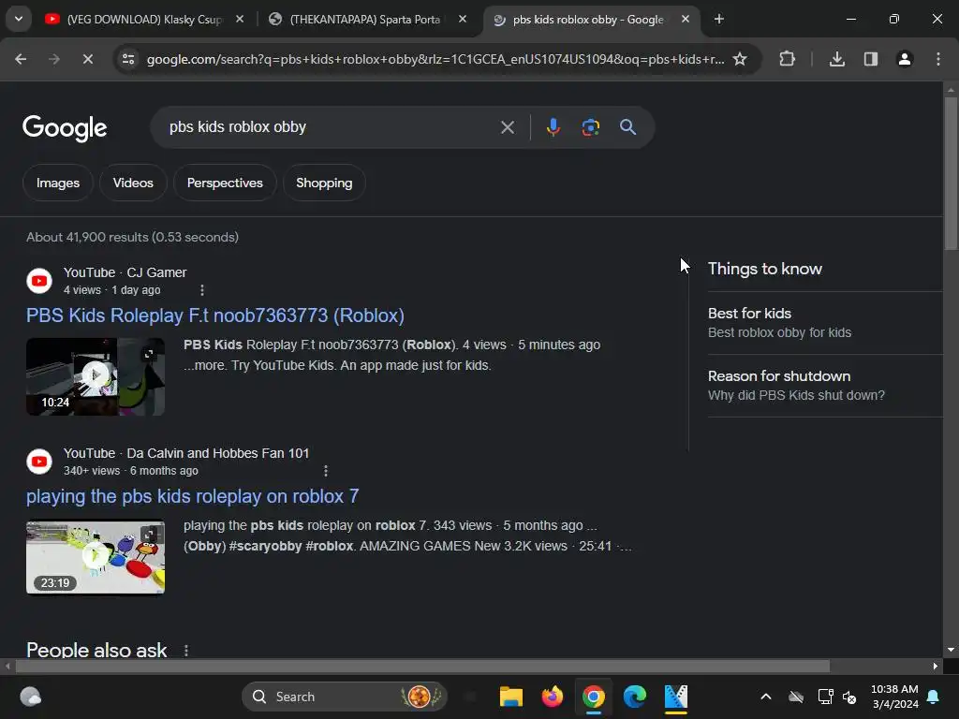Show hidden system tray icons
Viewport: 959px width, 719px height.
click(766, 697)
